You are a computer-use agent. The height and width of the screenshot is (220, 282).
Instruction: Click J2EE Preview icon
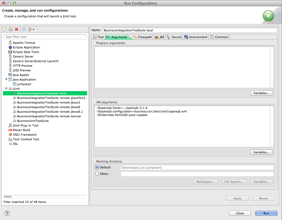(x=10, y=70)
